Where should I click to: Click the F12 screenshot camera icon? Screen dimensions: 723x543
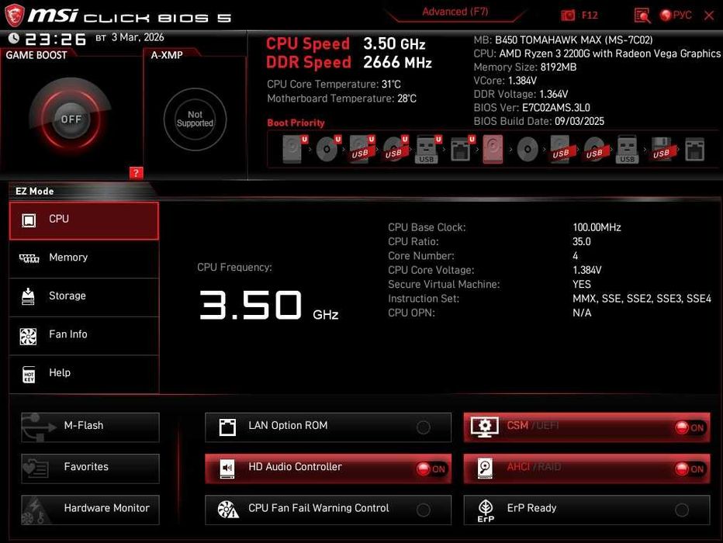click(x=568, y=16)
